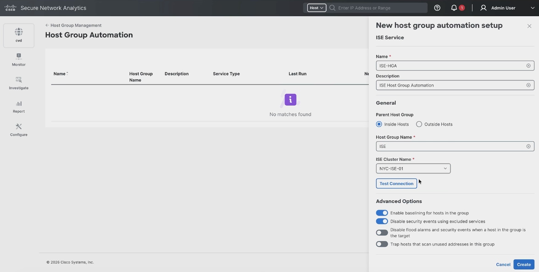This screenshot has width=539, height=272.
Task: Select the Outside Hosts radio button
Action: click(419, 124)
